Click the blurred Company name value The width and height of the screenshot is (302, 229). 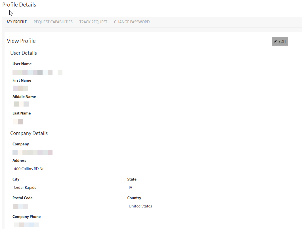click(x=32, y=152)
